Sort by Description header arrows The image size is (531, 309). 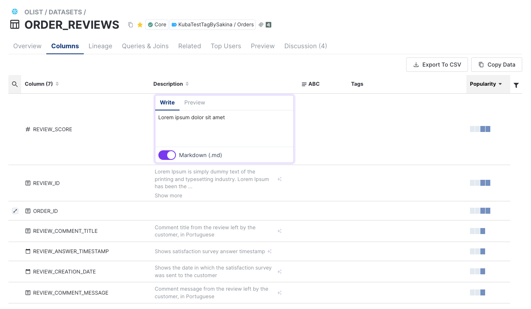click(187, 84)
